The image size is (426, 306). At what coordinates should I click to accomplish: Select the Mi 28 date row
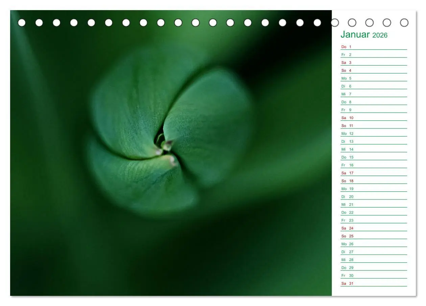coord(374,260)
